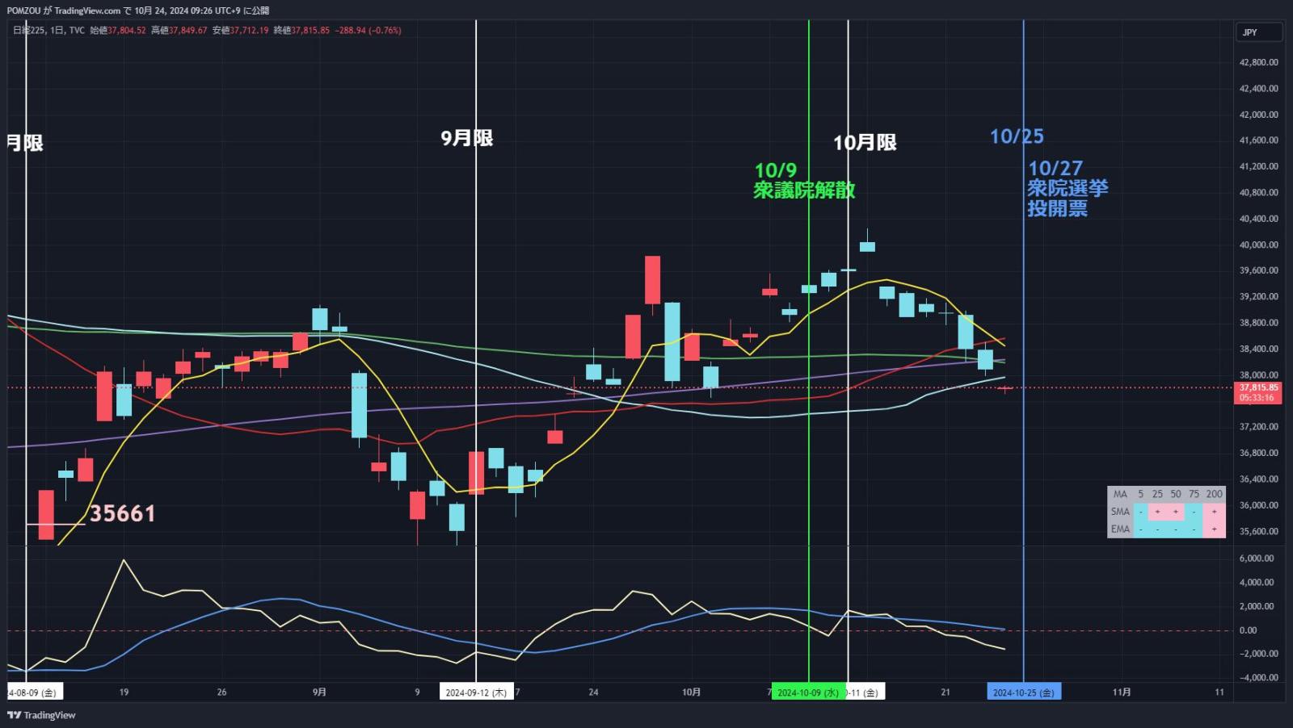This screenshot has height=728, width=1293.
Task: Click the SMA 200 plus cell in MA table
Action: pyautogui.click(x=1214, y=512)
